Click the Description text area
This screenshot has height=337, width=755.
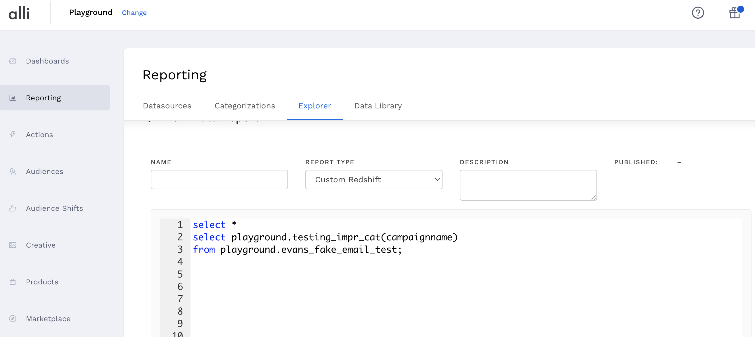click(528, 185)
